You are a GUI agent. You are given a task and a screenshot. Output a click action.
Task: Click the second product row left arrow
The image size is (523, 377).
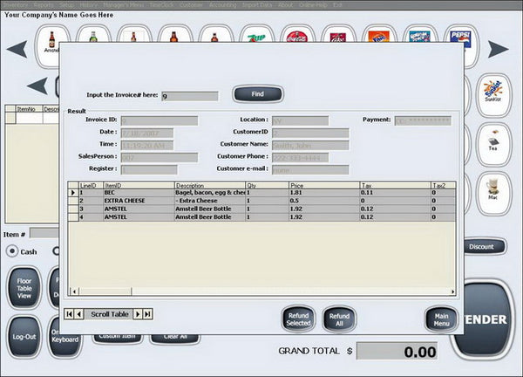click(37, 86)
